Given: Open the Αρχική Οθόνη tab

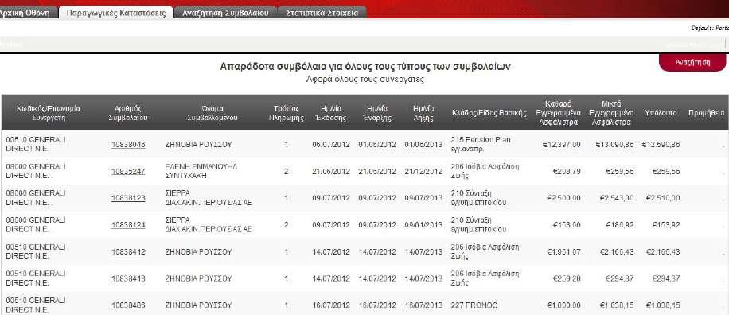Looking at the screenshot, I should point(27,13).
